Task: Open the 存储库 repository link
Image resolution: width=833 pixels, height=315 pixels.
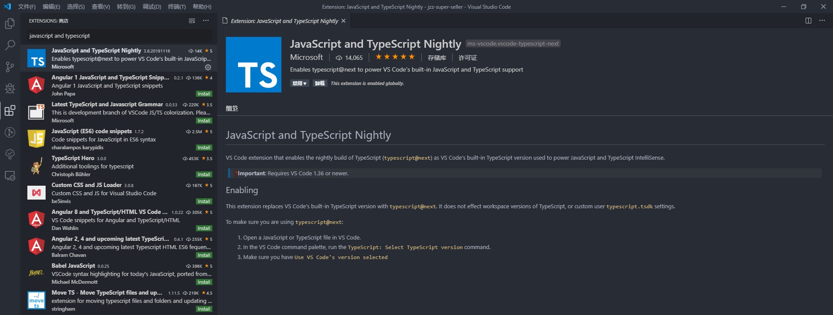Action: 437,58
